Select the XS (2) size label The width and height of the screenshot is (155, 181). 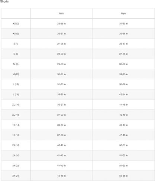[x=16, y=34]
